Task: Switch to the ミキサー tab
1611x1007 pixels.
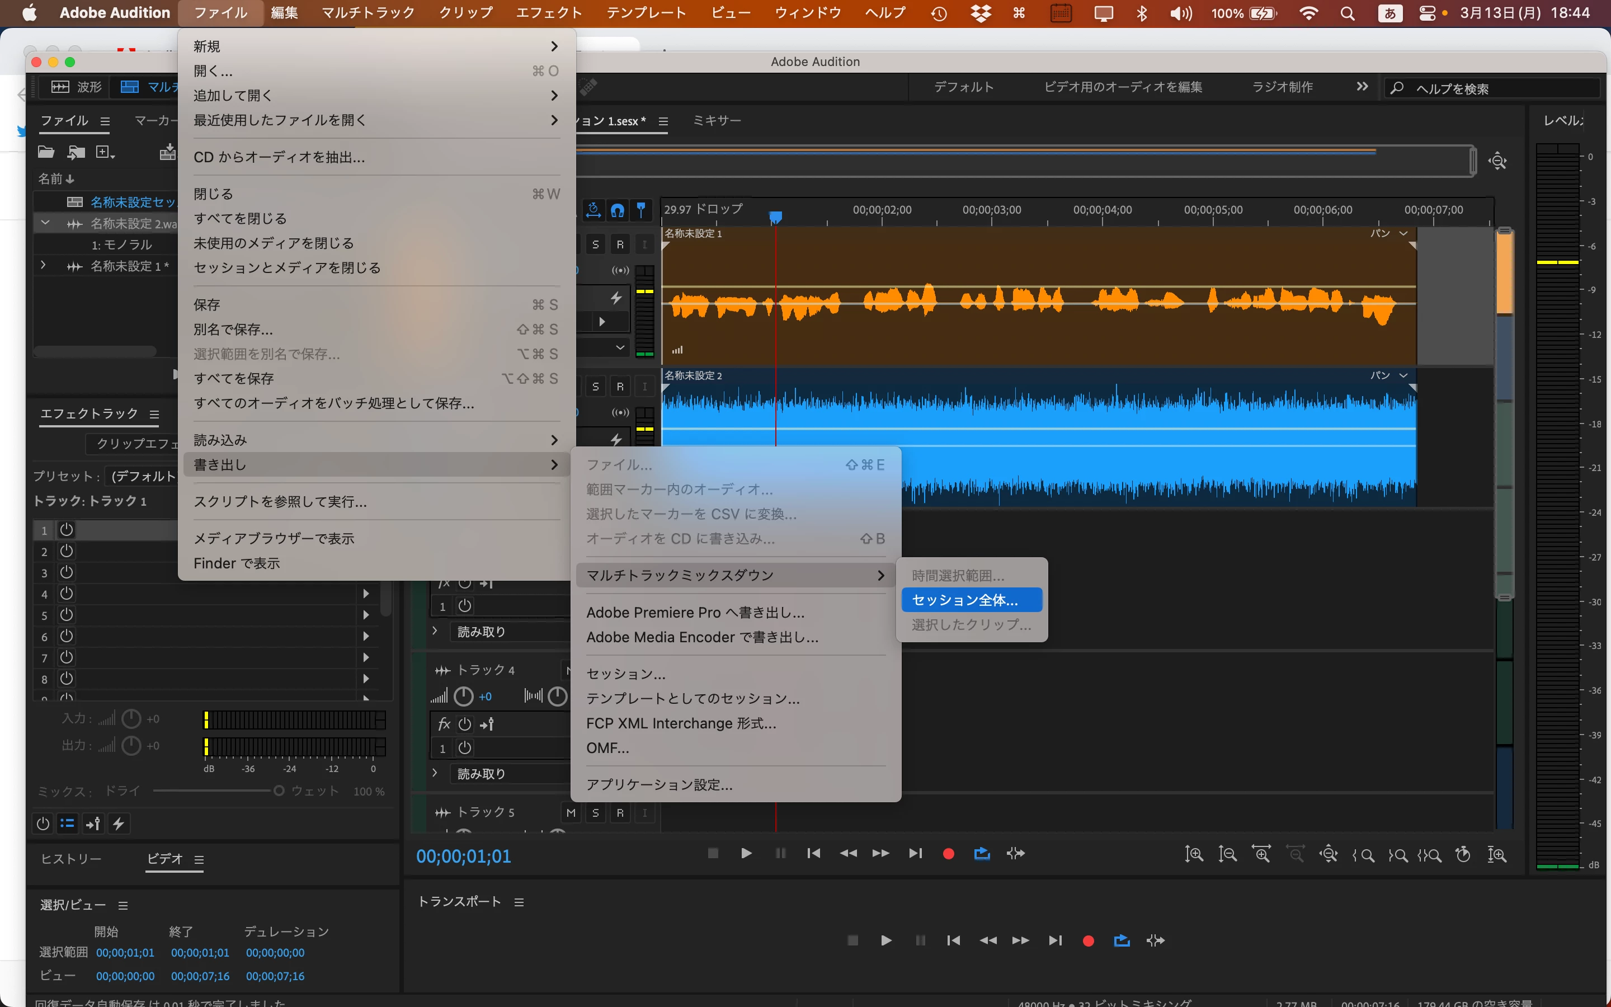Action: click(717, 120)
